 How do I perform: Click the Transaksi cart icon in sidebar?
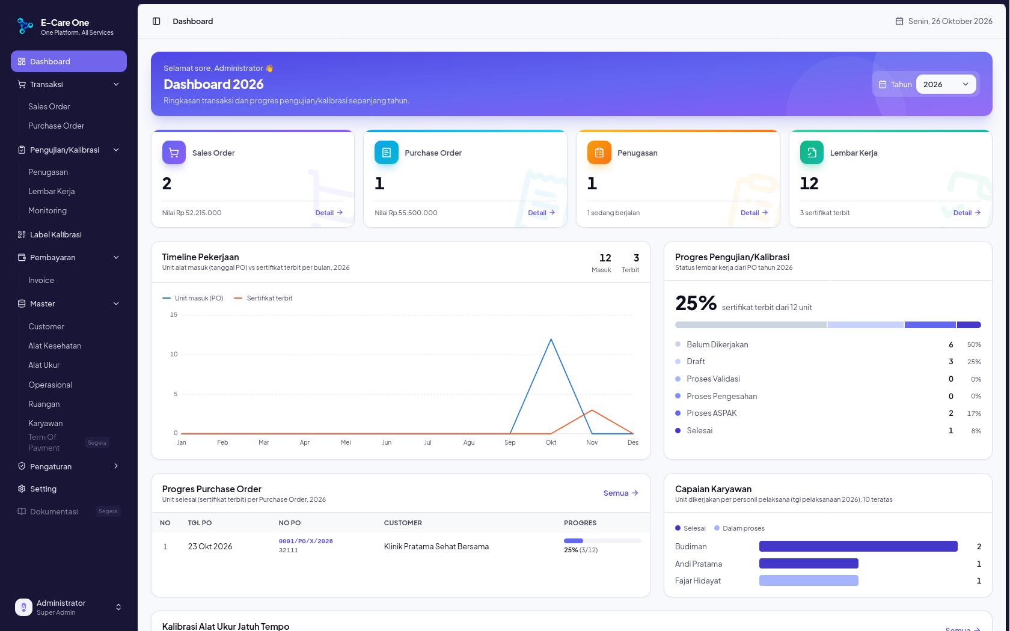22,84
